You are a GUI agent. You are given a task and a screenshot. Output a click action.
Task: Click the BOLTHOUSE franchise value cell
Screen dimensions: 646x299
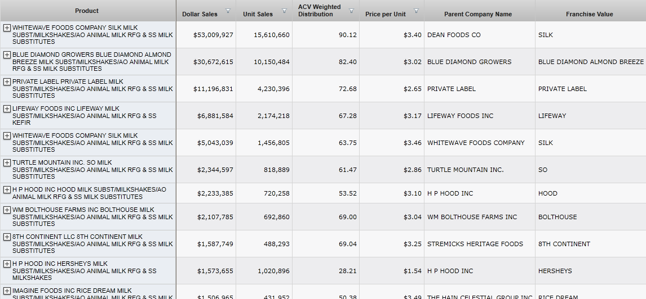click(x=557, y=217)
